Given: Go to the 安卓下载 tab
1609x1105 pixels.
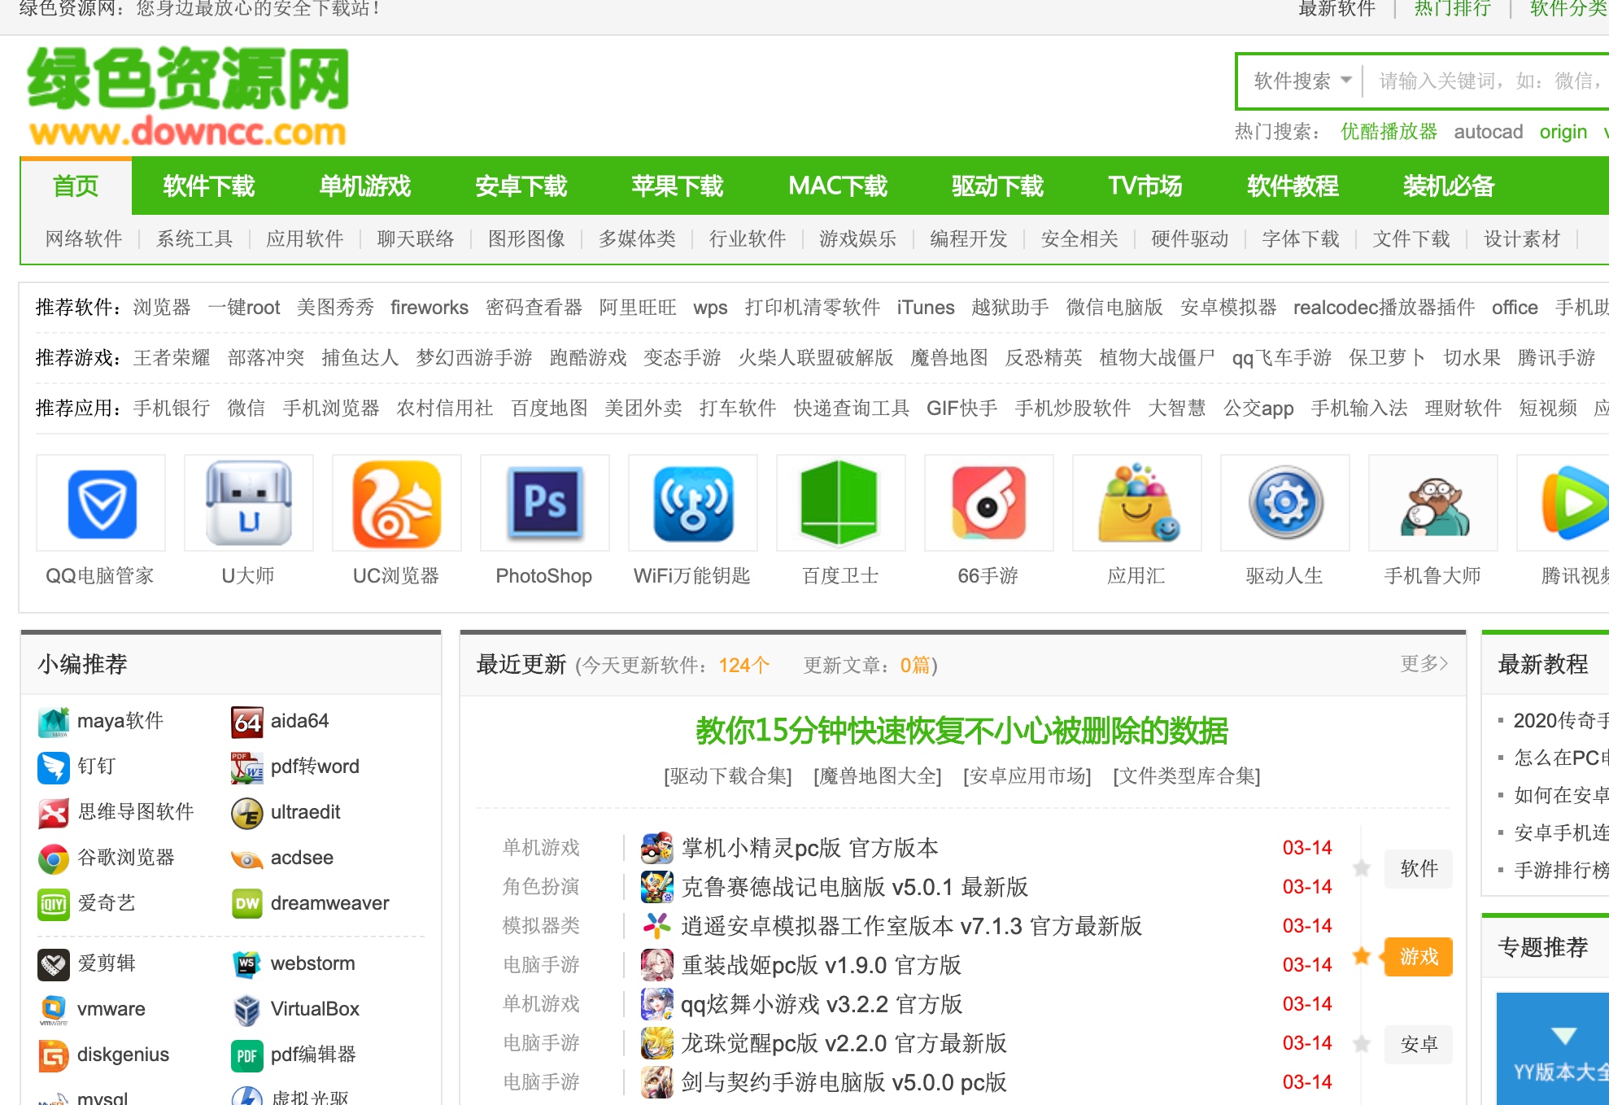Looking at the screenshot, I should (x=521, y=186).
